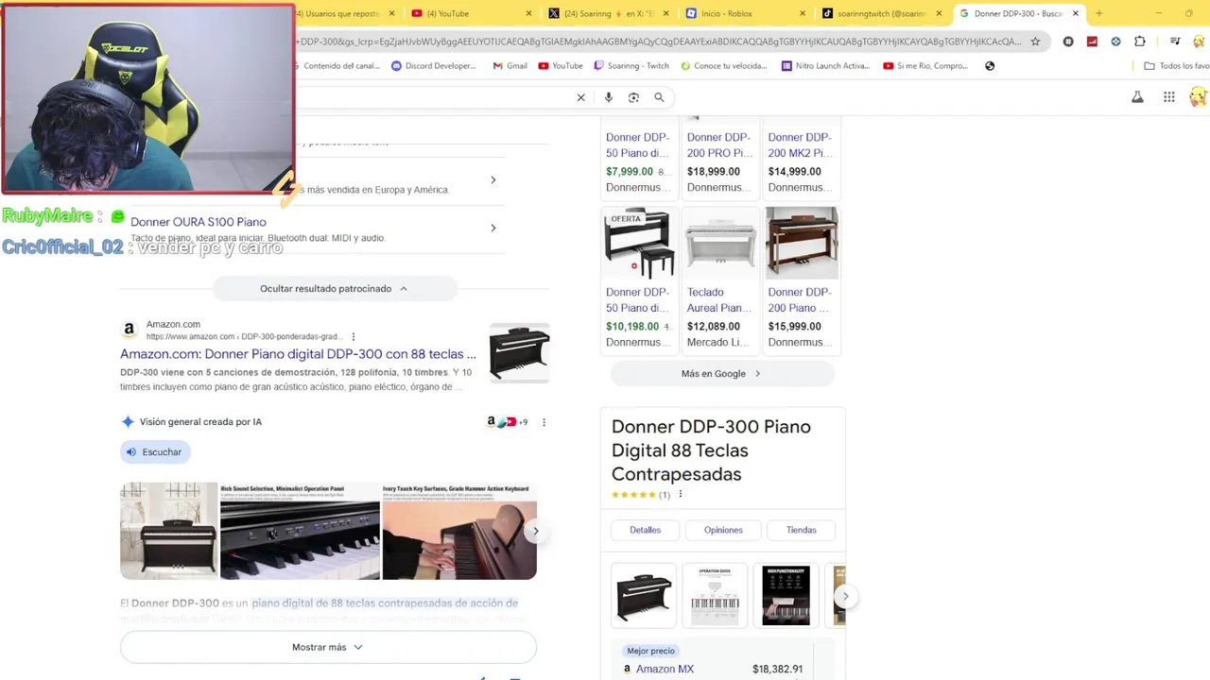This screenshot has height=680, width=1210.
Task: Open the Discord Developer bookmark
Action: [x=434, y=66]
